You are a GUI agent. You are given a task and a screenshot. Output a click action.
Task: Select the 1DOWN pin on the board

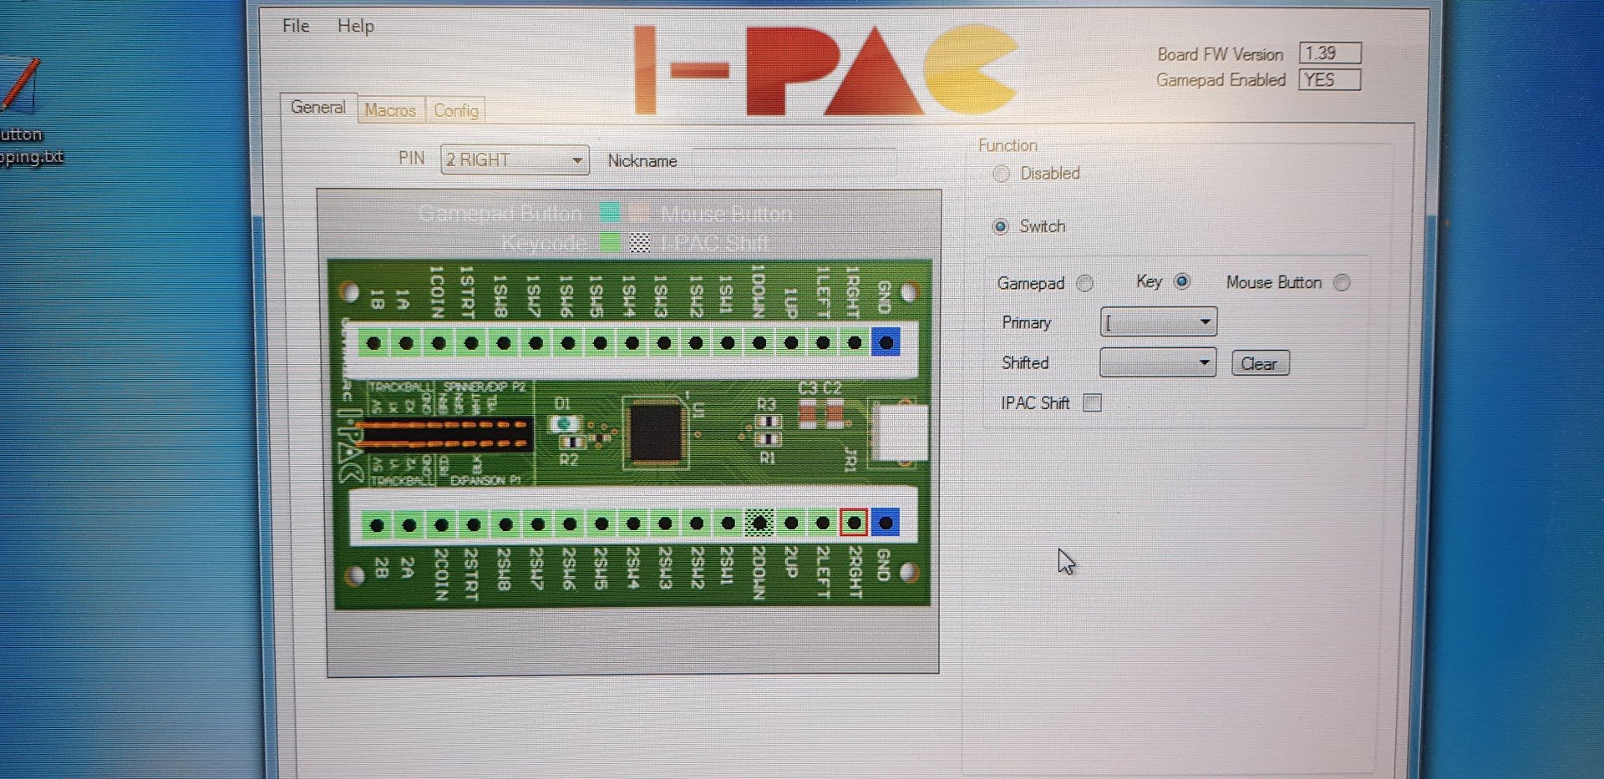pyautogui.click(x=759, y=342)
